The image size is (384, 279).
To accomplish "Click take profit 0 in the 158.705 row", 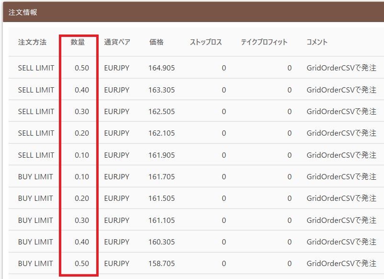I will pyautogui.click(x=290, y=264).
